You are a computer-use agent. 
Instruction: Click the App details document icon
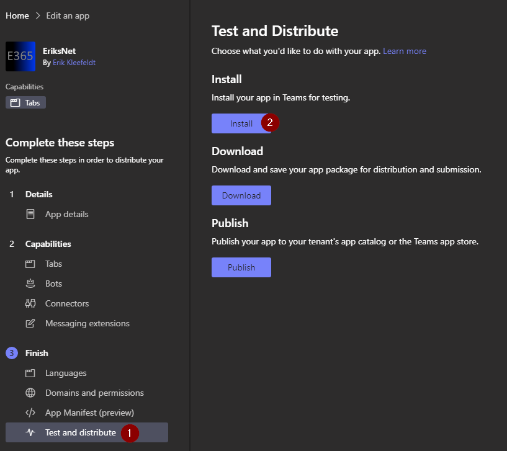point(30,214)
